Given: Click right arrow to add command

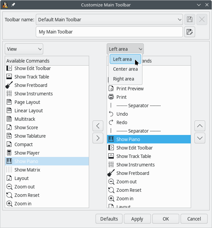Looking at the screenshot, I should tap(98, 138).
